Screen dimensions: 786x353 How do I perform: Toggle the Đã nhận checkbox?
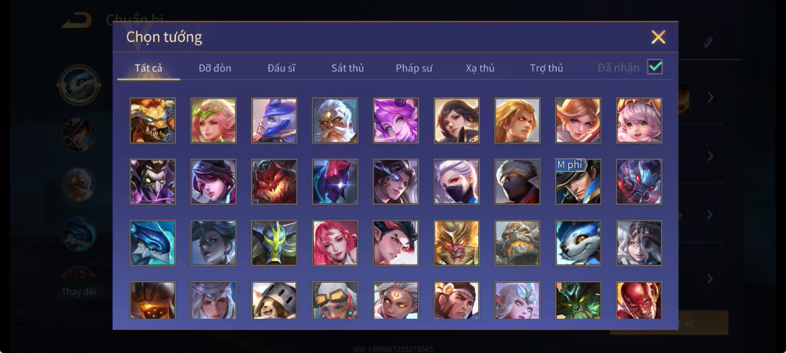(x=655, y=67)
